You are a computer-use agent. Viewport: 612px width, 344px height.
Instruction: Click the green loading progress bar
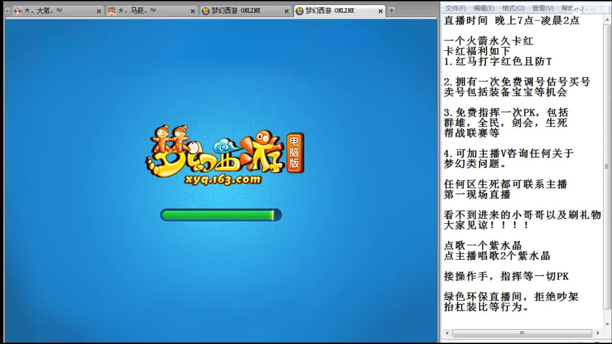tap(221, 215)
